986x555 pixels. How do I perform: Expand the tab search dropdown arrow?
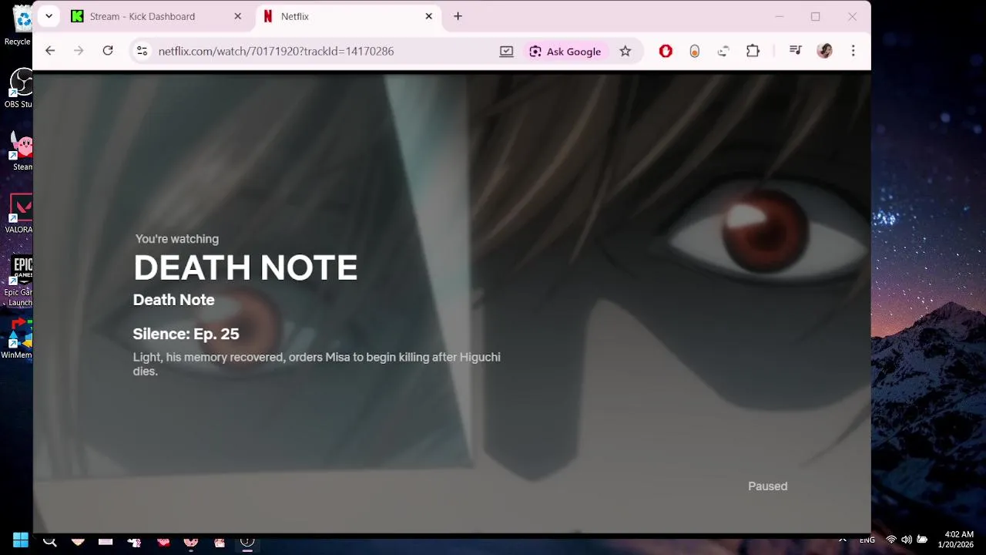tap(49, 16)
